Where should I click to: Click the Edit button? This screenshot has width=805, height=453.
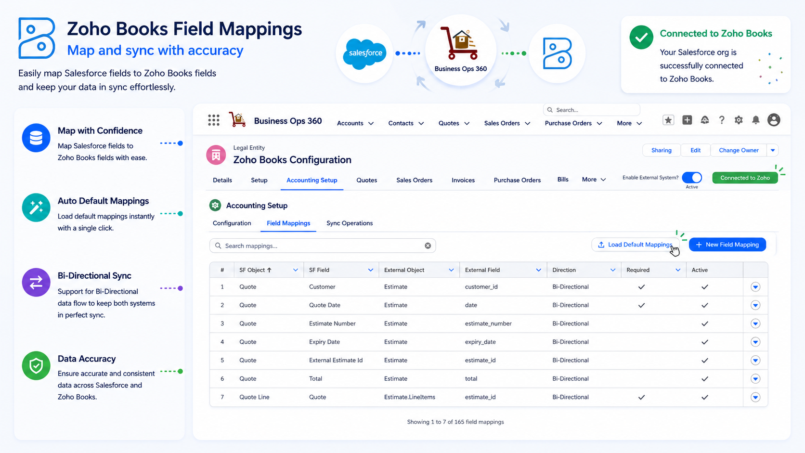point(696,150)
